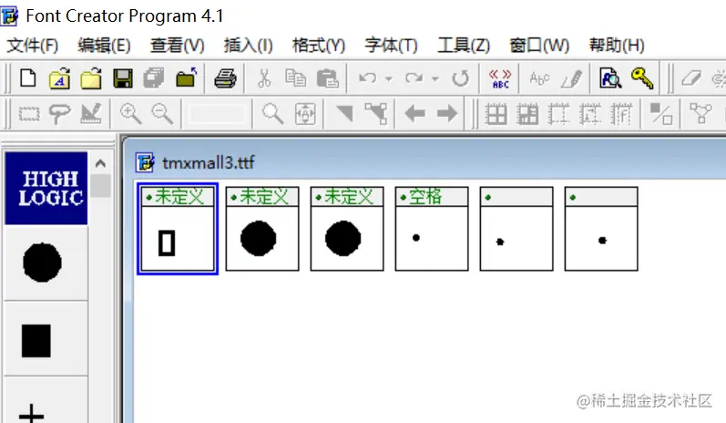The height and width of the screenshot is (423, 726).
Task: Select the fifth unnamed glyph cell
Action: (516, 229)
